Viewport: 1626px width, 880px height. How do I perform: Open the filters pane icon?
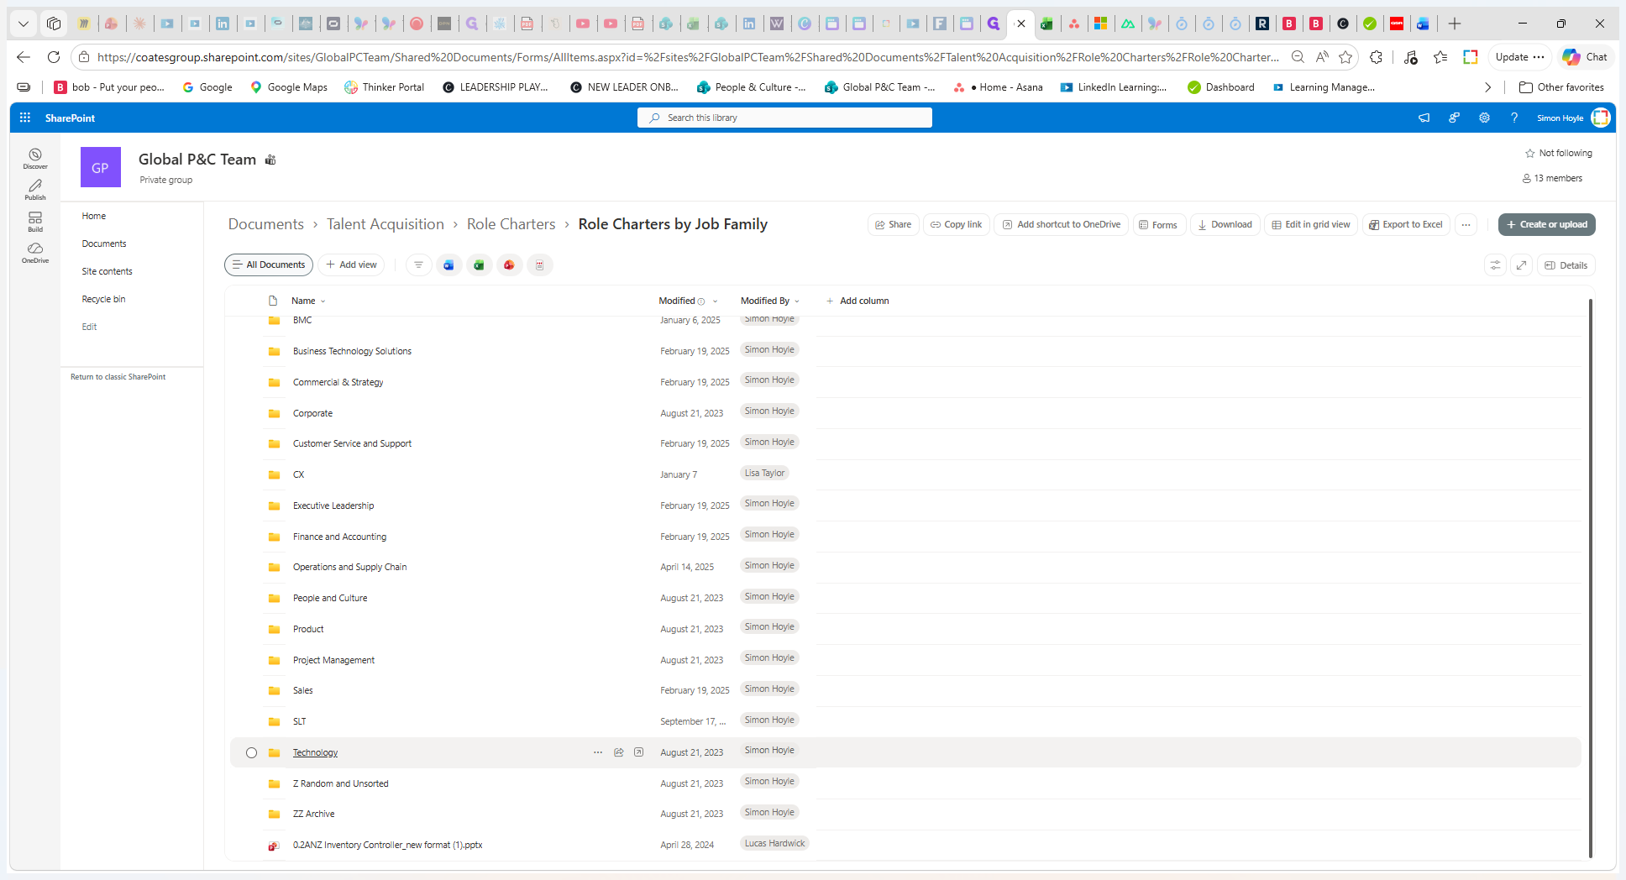(418, 265)
